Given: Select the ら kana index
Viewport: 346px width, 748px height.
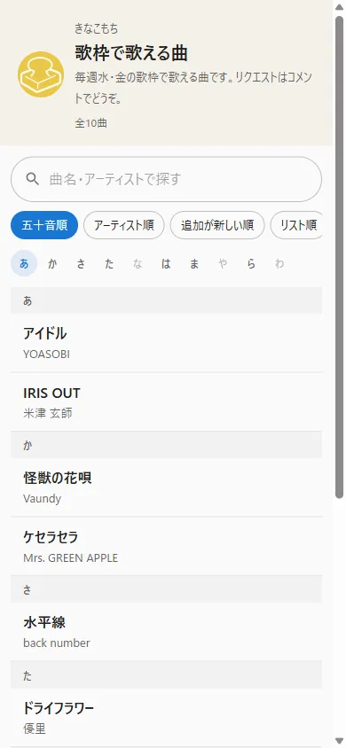Looking at the screenshot, I should click(x=251, y=264).
